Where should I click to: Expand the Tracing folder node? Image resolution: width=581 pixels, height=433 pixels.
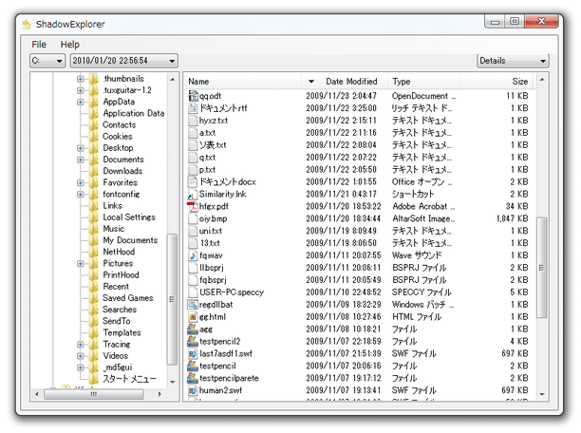pyautogui.click(x=81, y=344)
